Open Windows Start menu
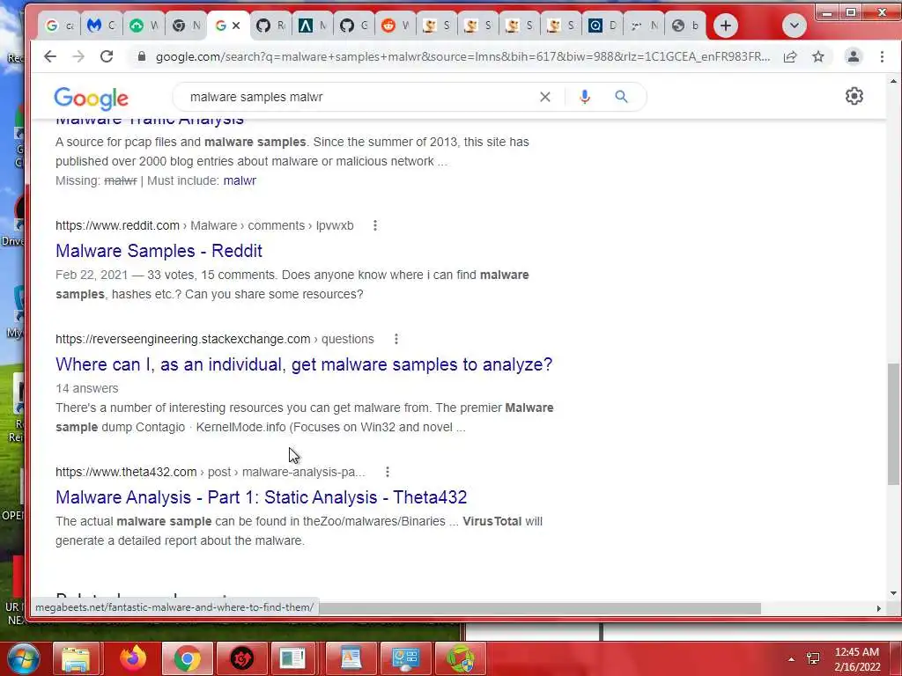This screenshot has width=902, height=676. pos(22,658)
